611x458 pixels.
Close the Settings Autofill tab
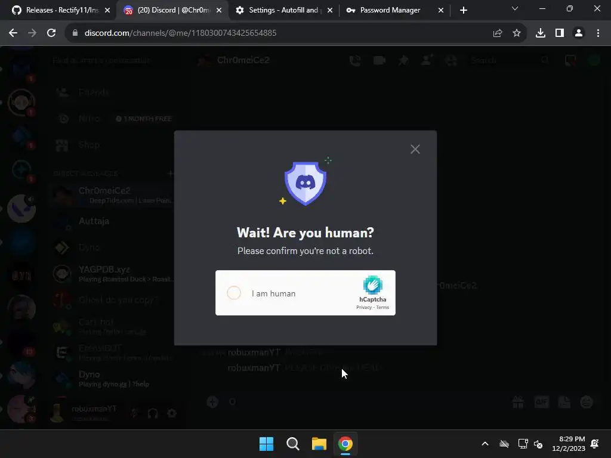pos(330,11)
